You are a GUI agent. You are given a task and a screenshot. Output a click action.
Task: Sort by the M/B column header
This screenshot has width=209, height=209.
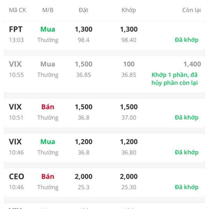click(x=48, y=10)
